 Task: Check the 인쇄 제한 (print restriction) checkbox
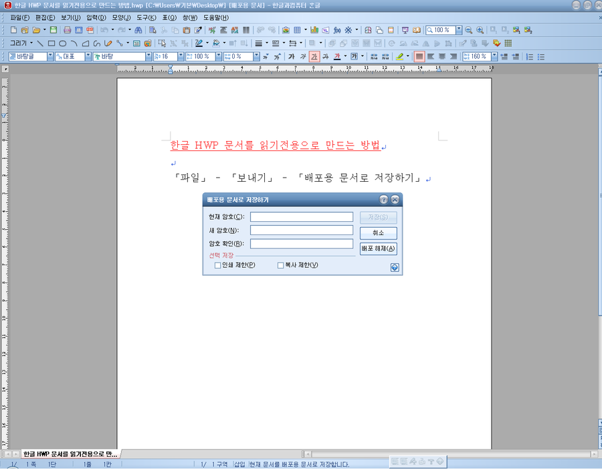point(217,265)
